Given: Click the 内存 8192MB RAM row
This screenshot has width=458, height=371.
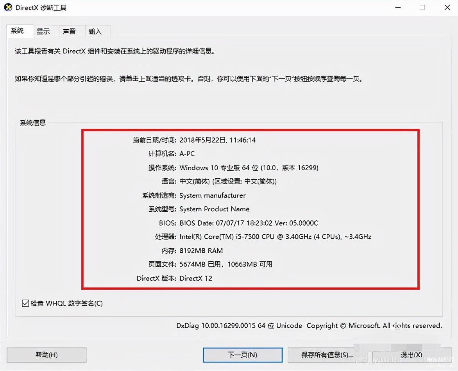Looking at the screenshot, I should (x=192, y=250).
